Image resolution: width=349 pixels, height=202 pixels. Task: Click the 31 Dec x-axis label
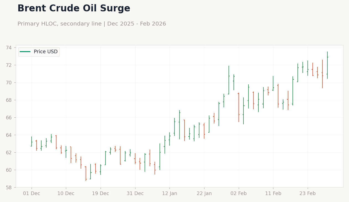pyautogui.click(x=135, y=193)
